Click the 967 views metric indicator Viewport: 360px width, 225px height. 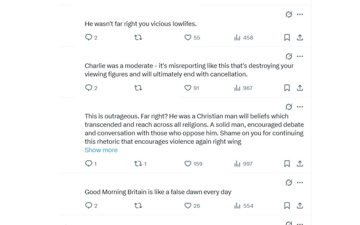pos(237,88)
